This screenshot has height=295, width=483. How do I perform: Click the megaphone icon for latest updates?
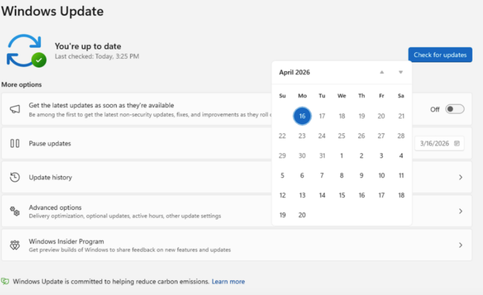pos(15,109)
